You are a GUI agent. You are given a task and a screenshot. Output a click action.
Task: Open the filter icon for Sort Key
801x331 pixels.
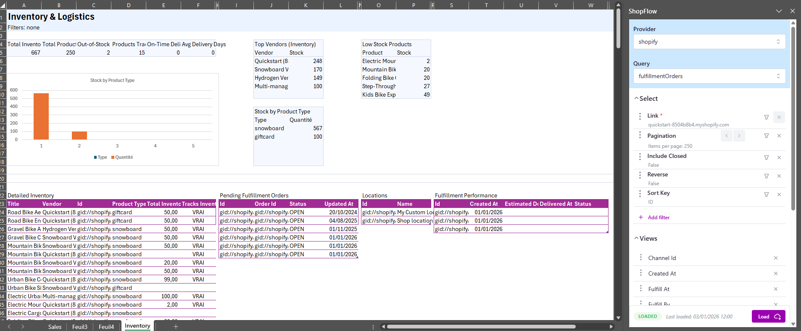pyautogui.click(x=767, y=194)
